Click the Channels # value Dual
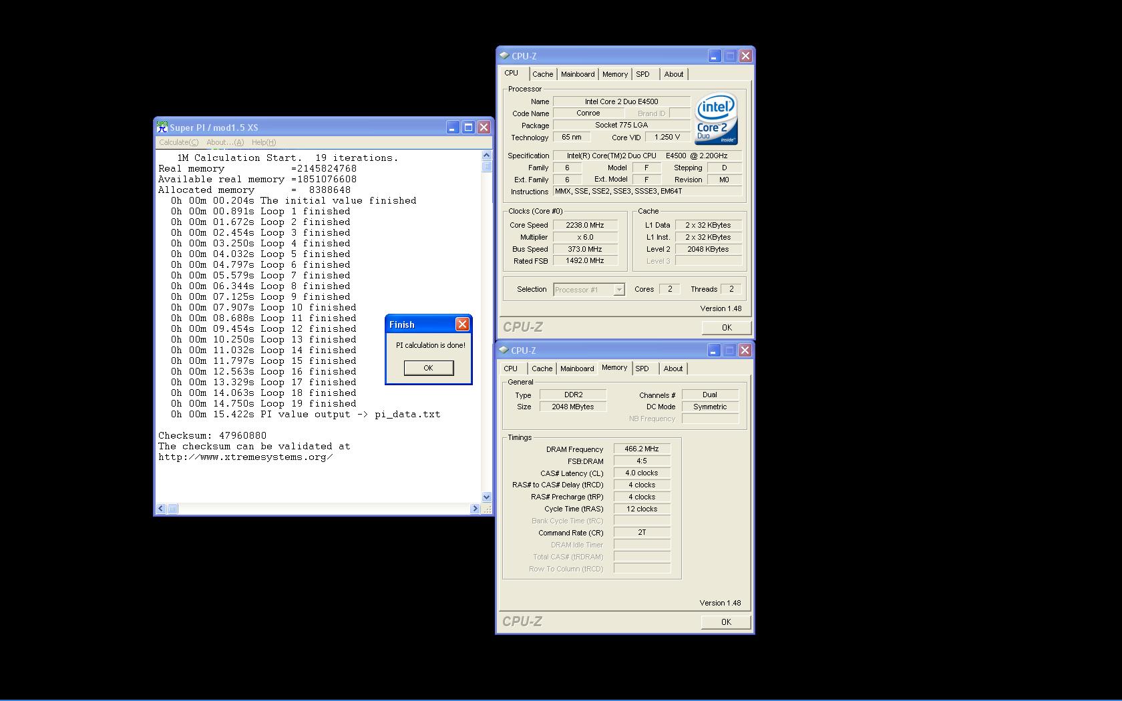 click(x=710, y=395)
